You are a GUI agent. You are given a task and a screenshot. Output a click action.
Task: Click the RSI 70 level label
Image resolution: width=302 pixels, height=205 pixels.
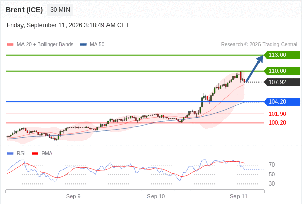(x=272, y=165)
